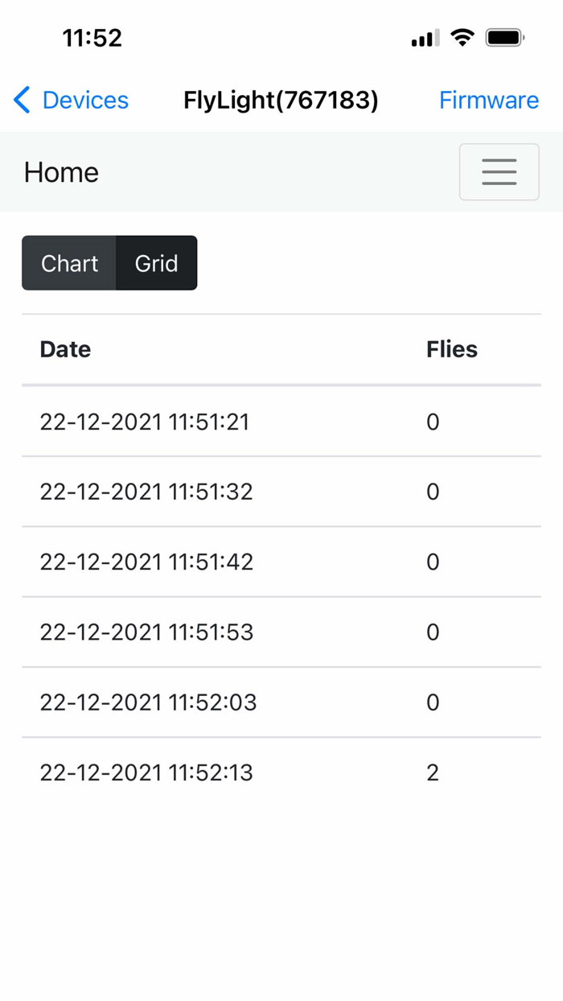Tap the flies count value 2
Screen dimensions: 563x1001
tap(433, 772)
